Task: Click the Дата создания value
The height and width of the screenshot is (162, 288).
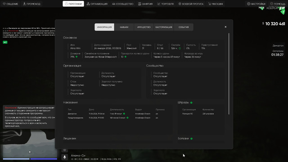Action: tap(108, 48)
